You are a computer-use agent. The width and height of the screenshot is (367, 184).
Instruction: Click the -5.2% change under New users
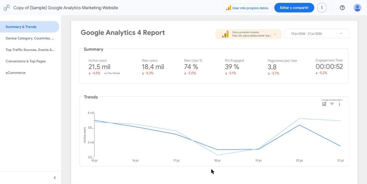[148, 73]
